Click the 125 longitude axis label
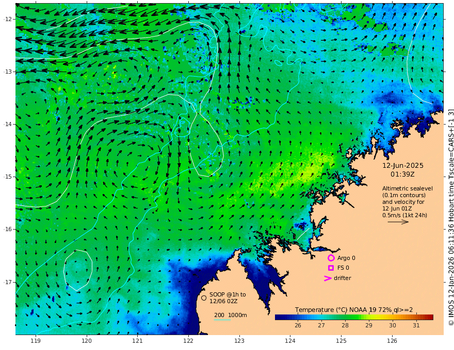 pos(342,341)
